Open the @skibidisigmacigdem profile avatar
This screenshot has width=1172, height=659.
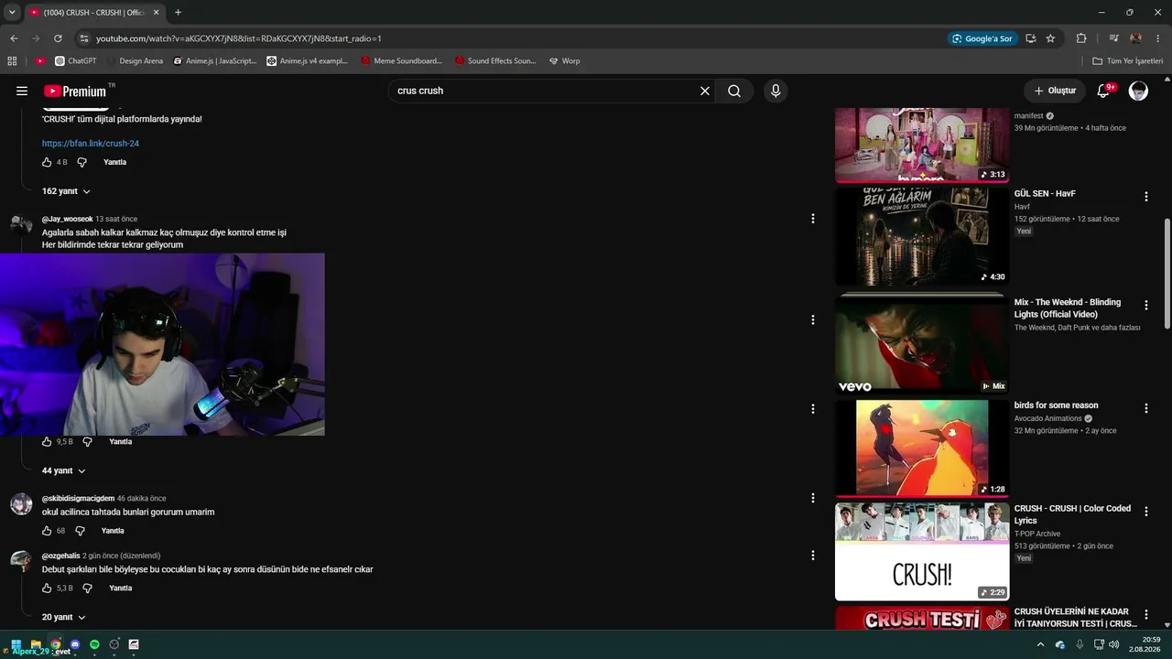click(x=21, y=503)
